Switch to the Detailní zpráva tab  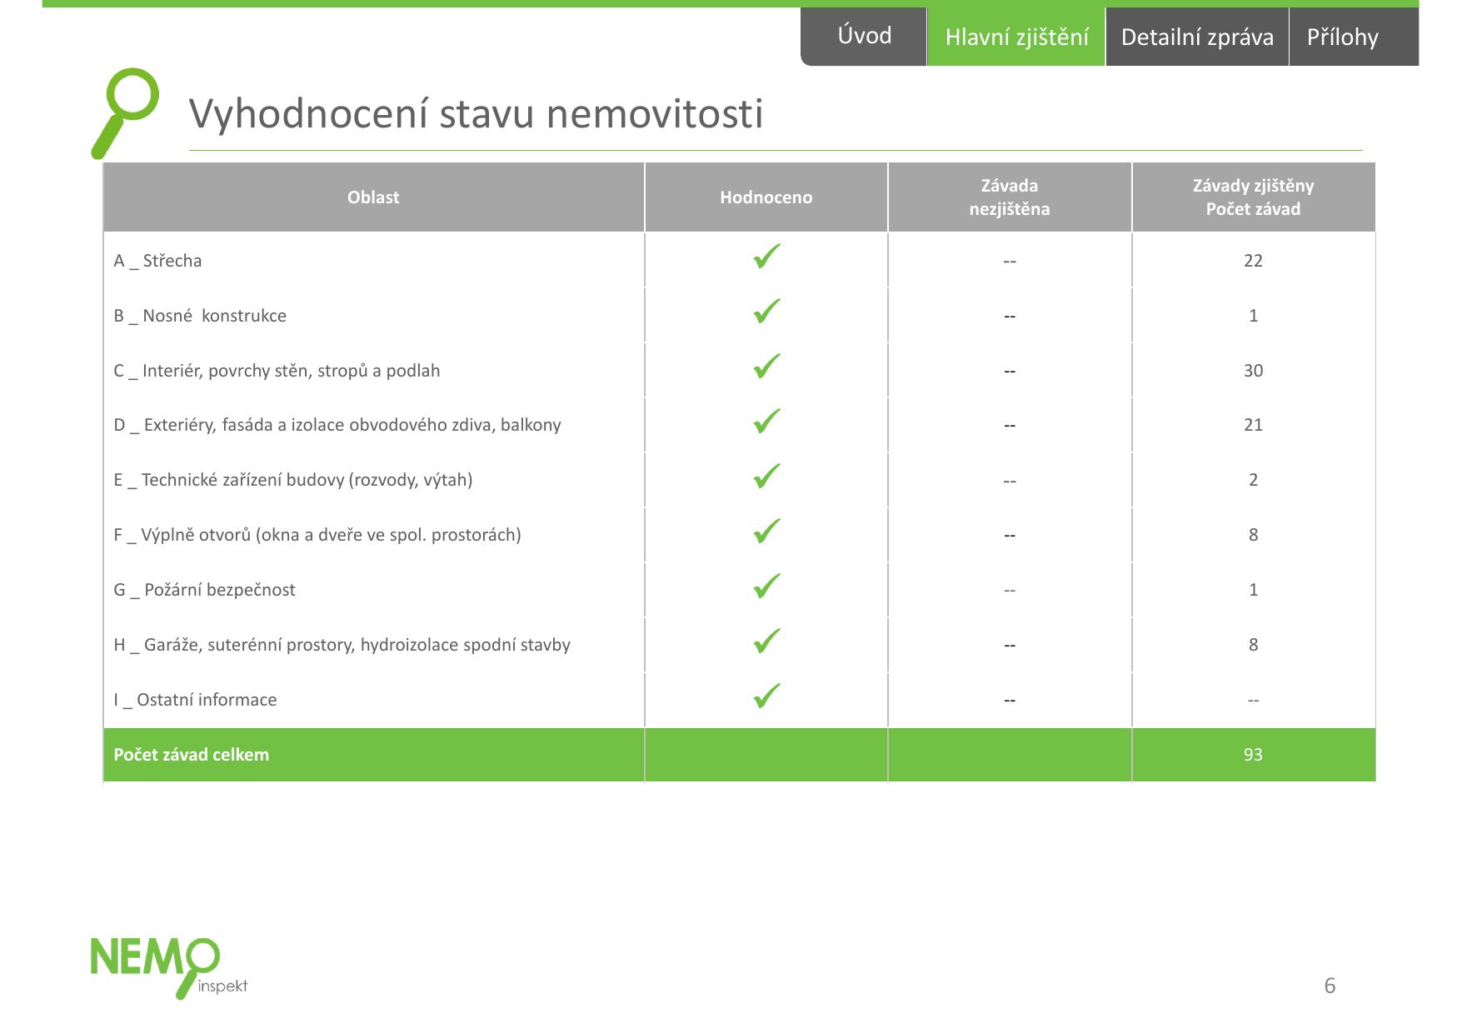coord(1197,37)
